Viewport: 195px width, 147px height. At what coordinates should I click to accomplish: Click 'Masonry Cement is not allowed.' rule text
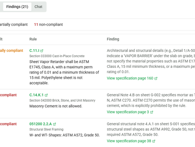click(56, 106)
